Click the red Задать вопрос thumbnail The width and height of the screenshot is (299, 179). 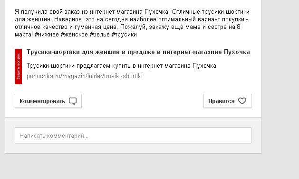click(19, 66)
